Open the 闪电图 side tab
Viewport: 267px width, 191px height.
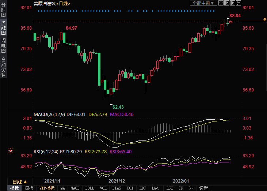[x=3, y=46]
